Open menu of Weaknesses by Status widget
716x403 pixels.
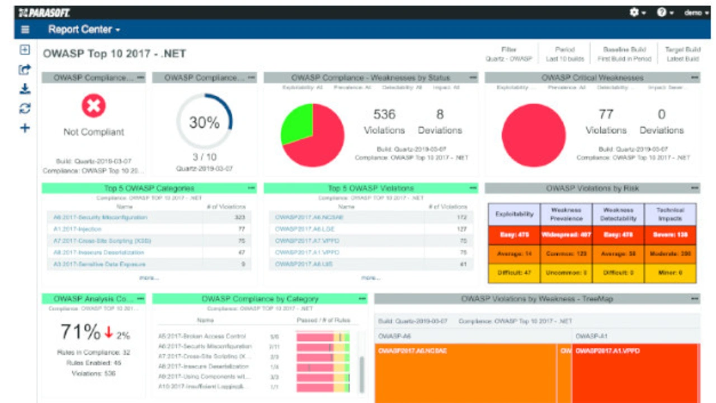pos(473,78)
